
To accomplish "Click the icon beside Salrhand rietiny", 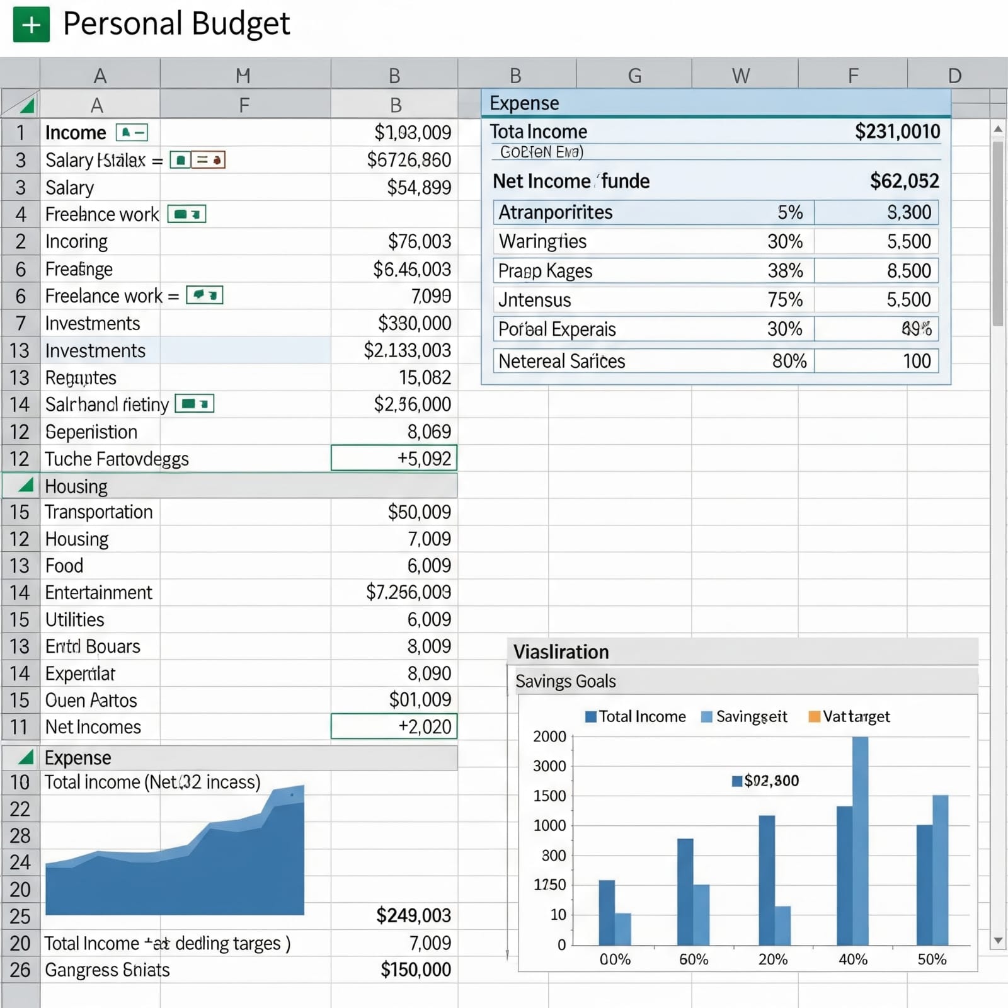I will point(194,404).
